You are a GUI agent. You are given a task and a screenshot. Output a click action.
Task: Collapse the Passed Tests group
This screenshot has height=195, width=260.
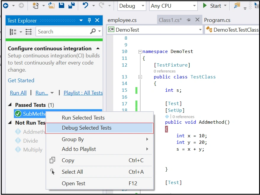[10, 105]
